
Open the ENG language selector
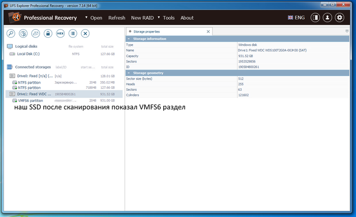[x=296, y=18]
